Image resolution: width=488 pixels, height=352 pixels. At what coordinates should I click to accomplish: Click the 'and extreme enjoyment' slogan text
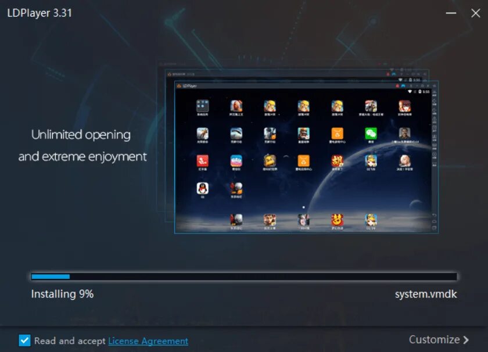pos(82,157)
